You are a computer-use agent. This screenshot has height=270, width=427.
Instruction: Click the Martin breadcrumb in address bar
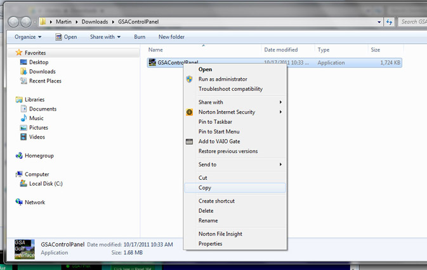[x=63, y=22]
